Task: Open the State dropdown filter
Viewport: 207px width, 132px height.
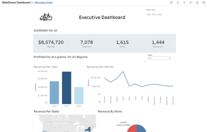Action: click(159, 58)
